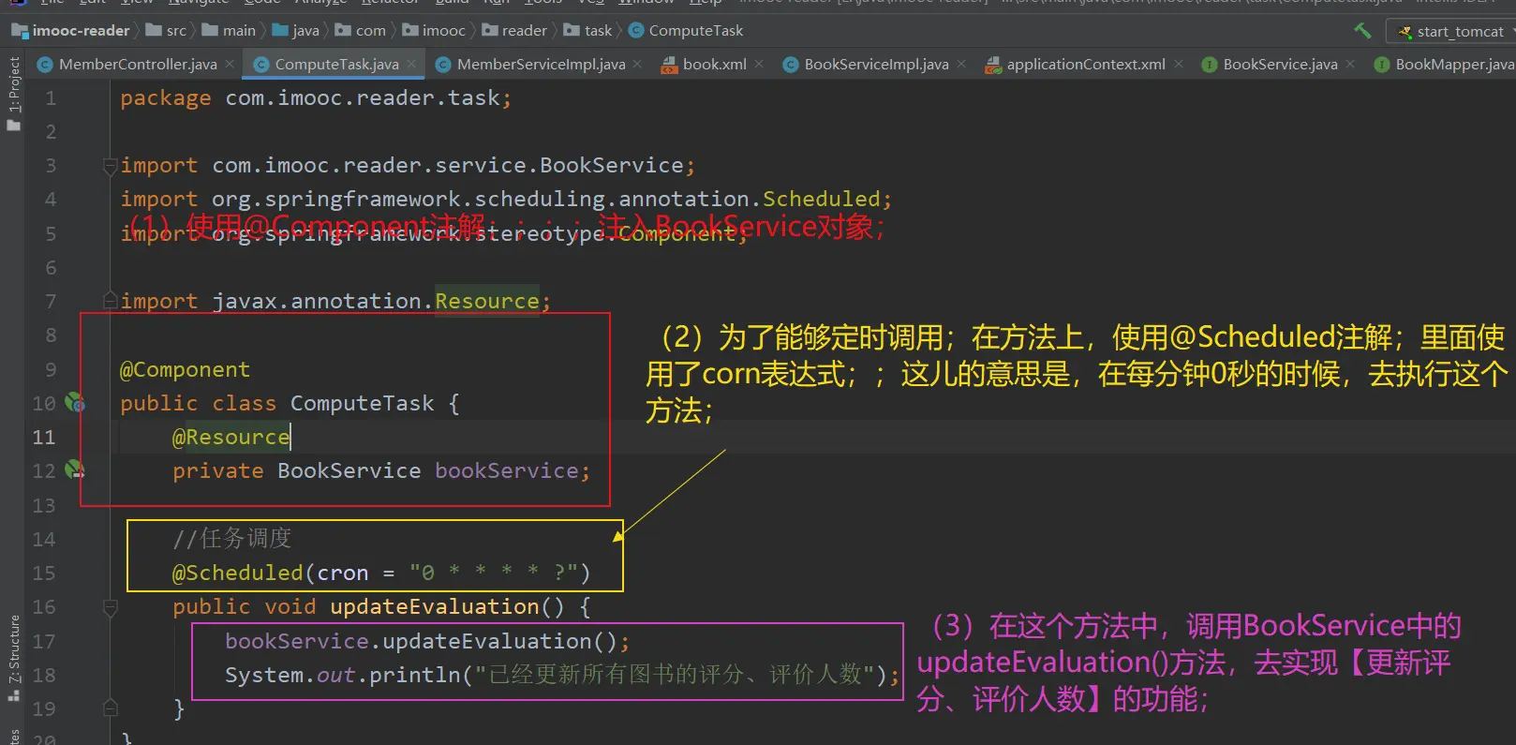The image size is (1516, 745).
Task: Click the System.out.println statement on line 18
Action: click(x=562, y=675)
